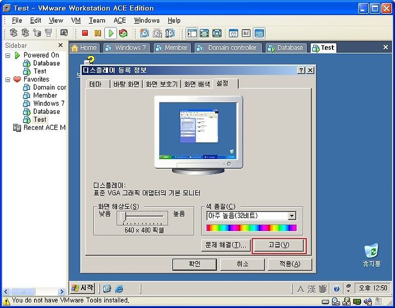Enter full screen mode toolbar icon
This screenshot has width=395, height=308.
pyautogui.click(x=217, y=33)
